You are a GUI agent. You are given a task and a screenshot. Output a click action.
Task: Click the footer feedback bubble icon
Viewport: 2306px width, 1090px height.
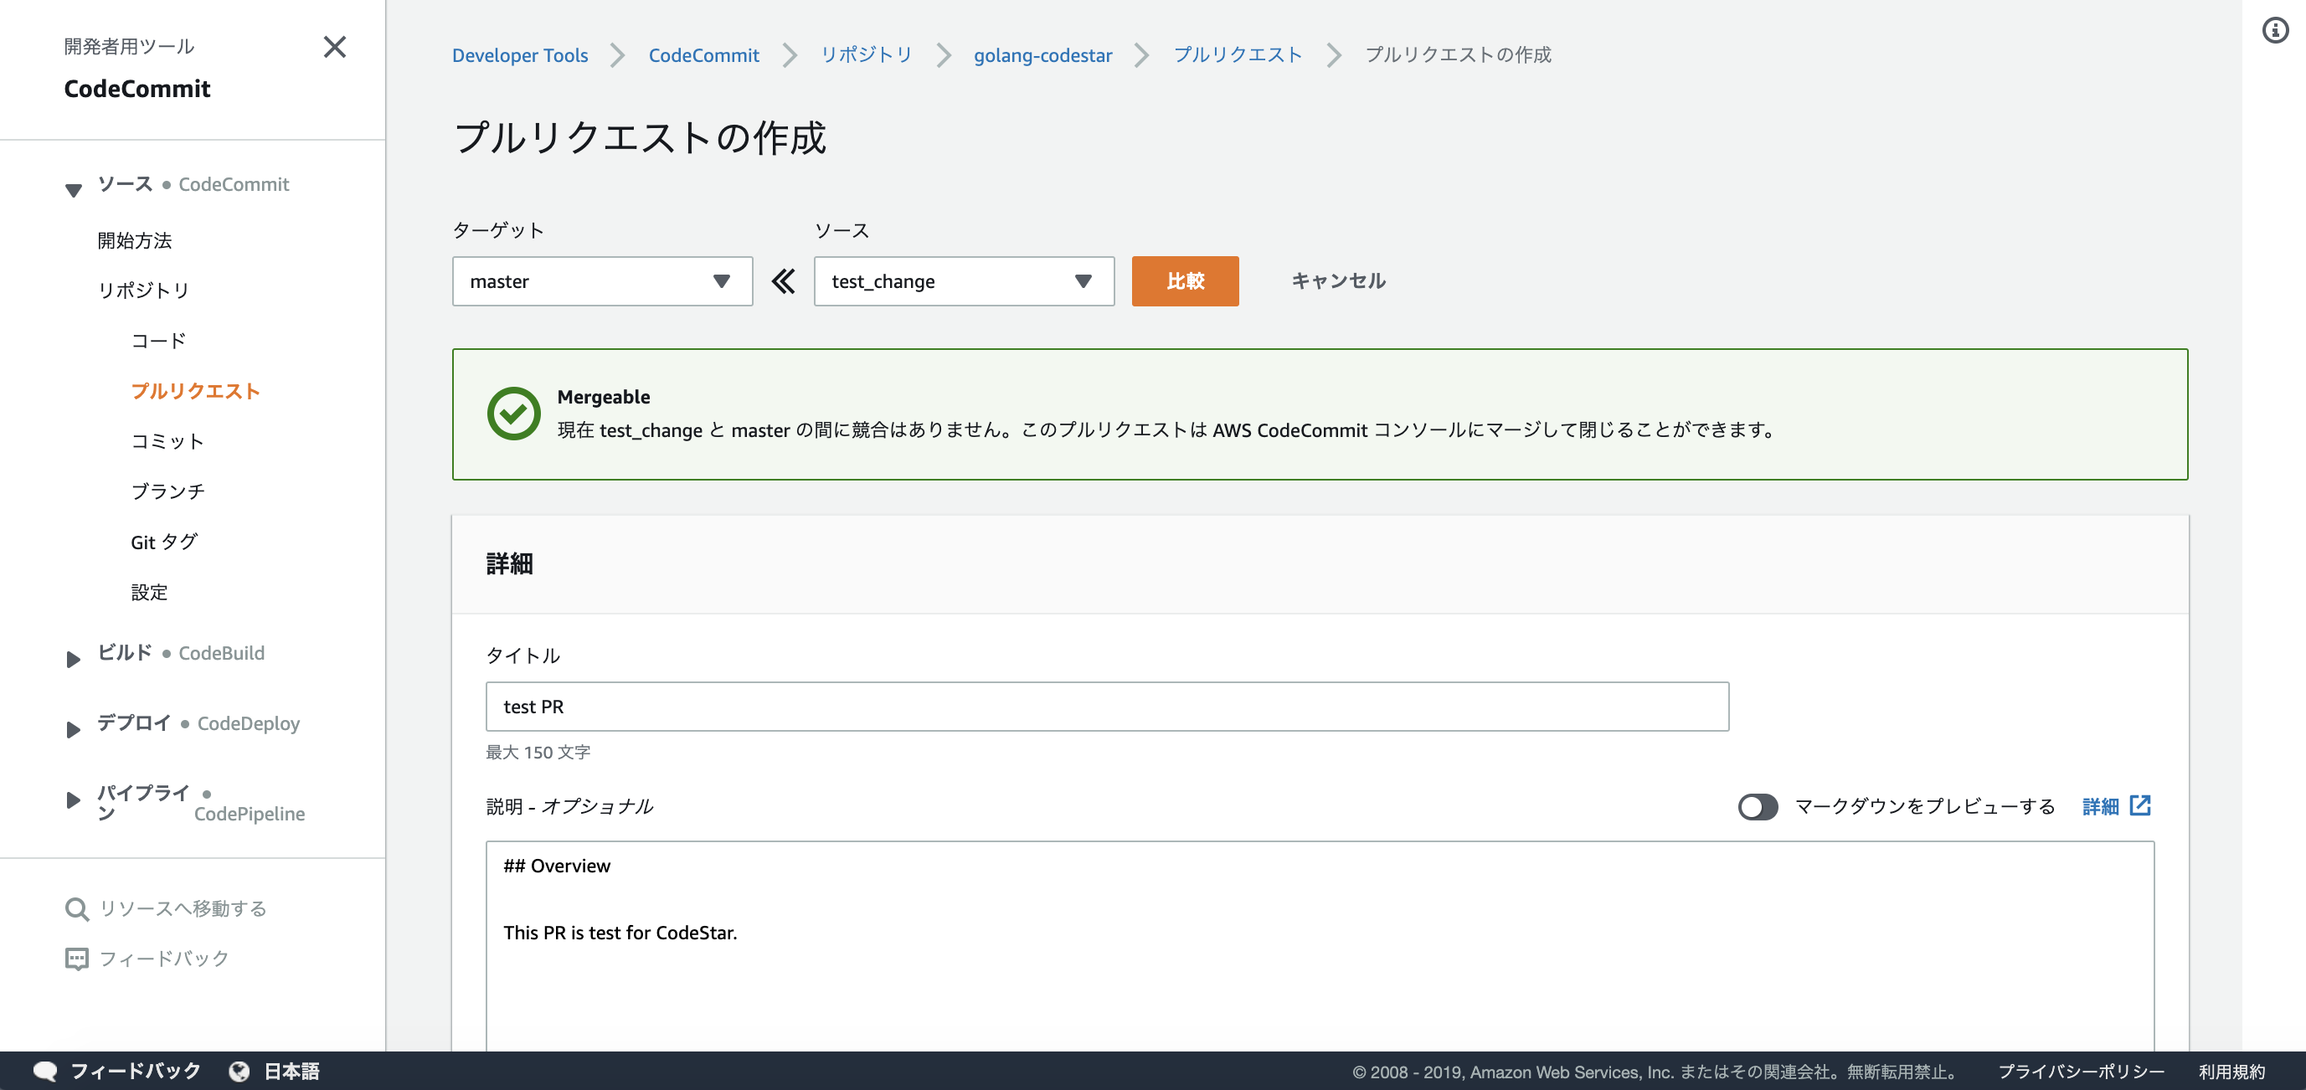[44, 1072]
